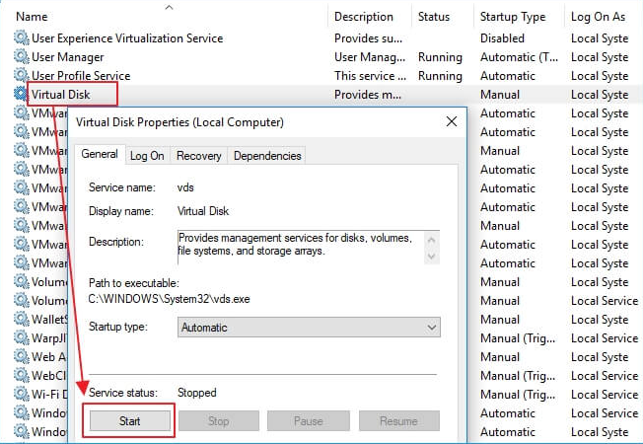The height and width of the screenshot is (444, 643).
Task: Select the User Experience Virtualization Service row name
Action: (127, 38)
